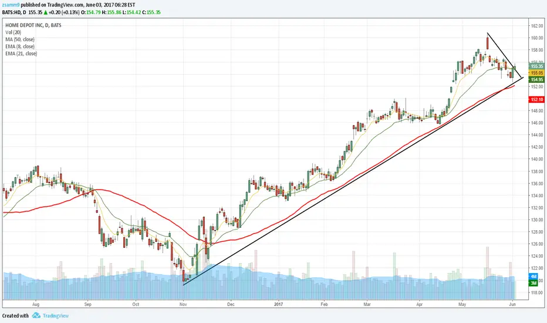Click the Mar date axis label

(367, 304)
